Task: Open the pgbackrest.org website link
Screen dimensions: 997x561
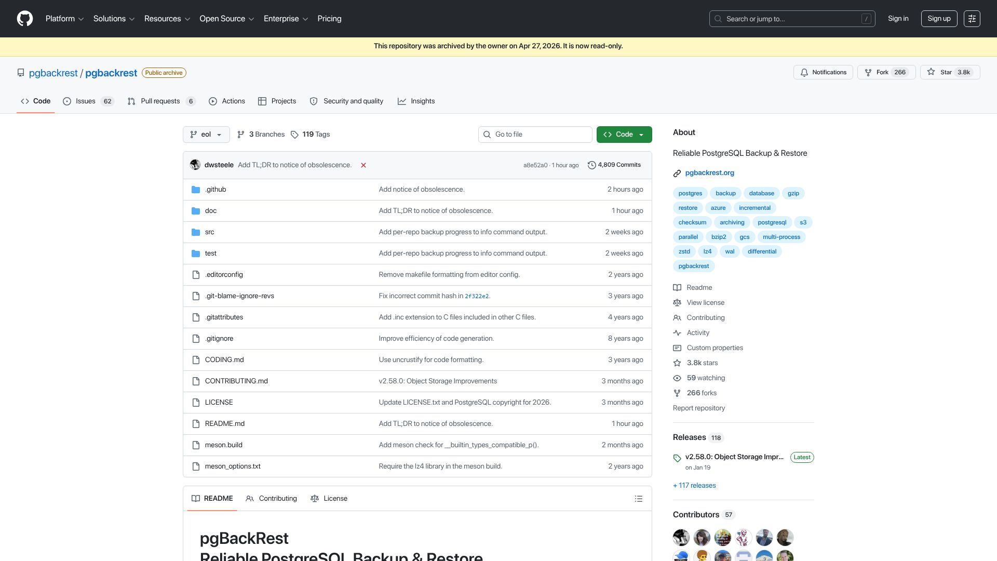Action: tap(709, 173)
